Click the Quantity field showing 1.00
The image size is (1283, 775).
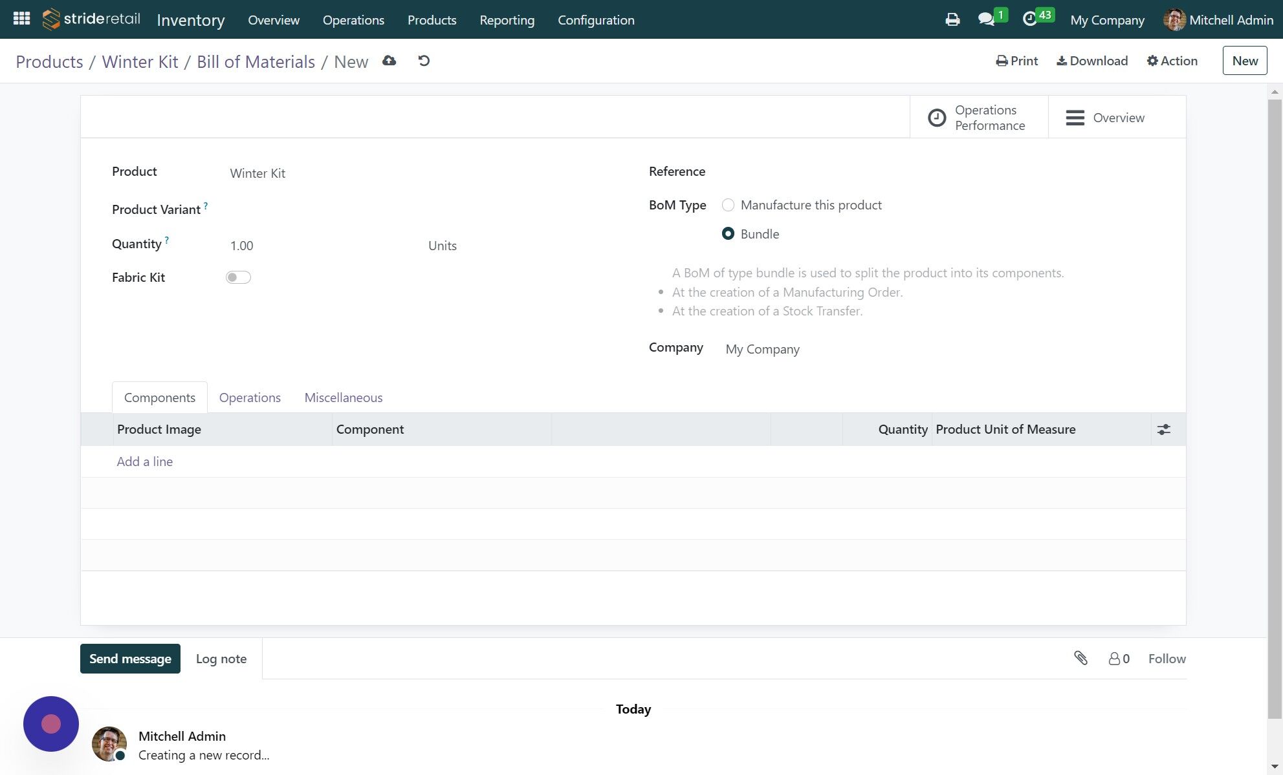point(322,246)
